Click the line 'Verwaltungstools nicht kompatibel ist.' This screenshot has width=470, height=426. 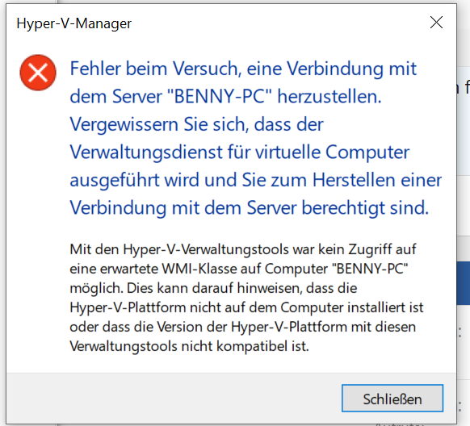189,346
